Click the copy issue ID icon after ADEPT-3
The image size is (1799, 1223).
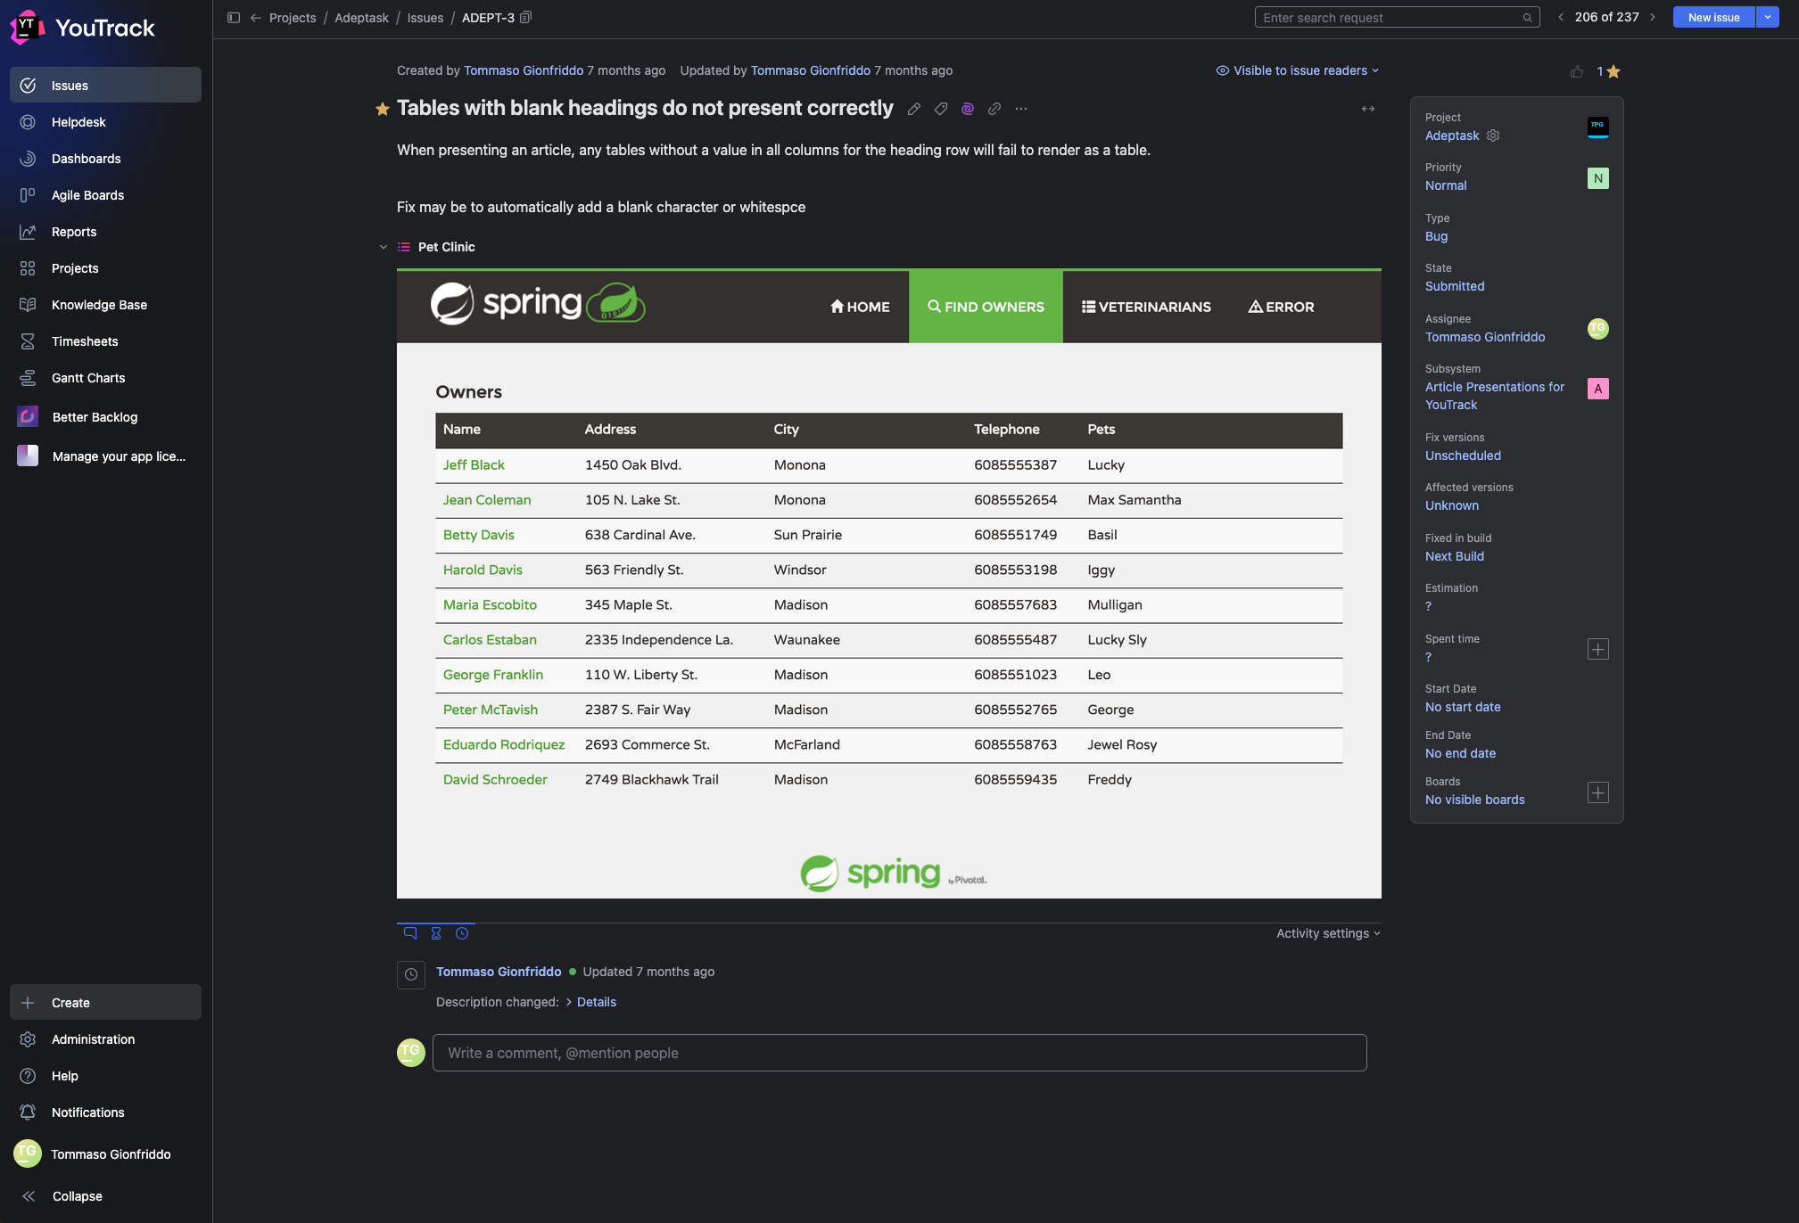526,18
